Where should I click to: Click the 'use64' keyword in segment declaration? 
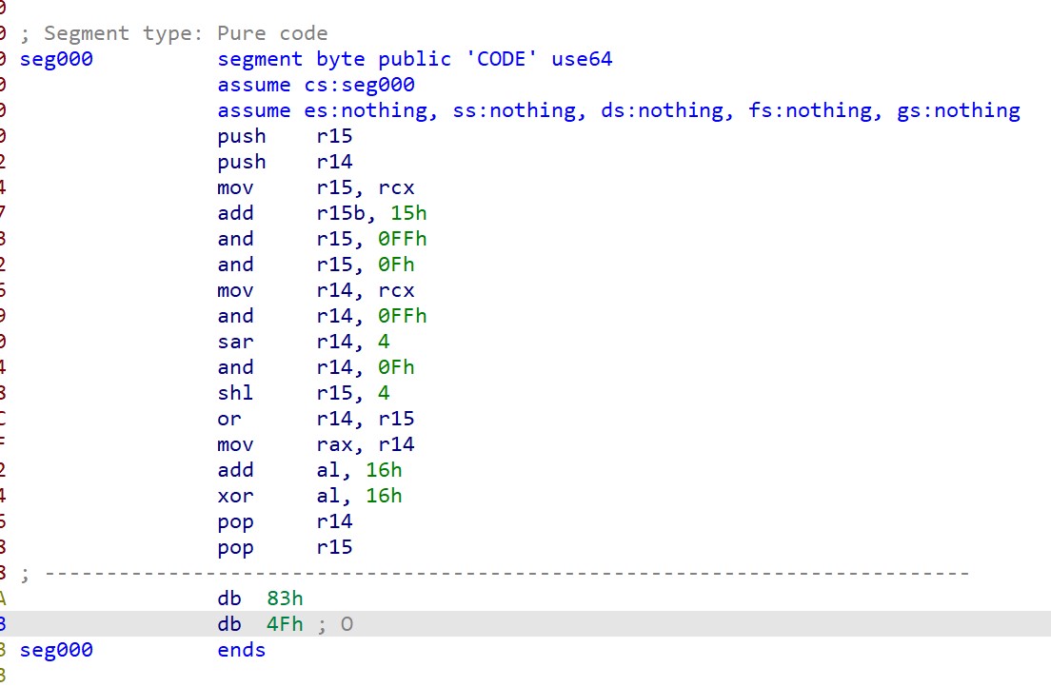(x=582, y=59)
